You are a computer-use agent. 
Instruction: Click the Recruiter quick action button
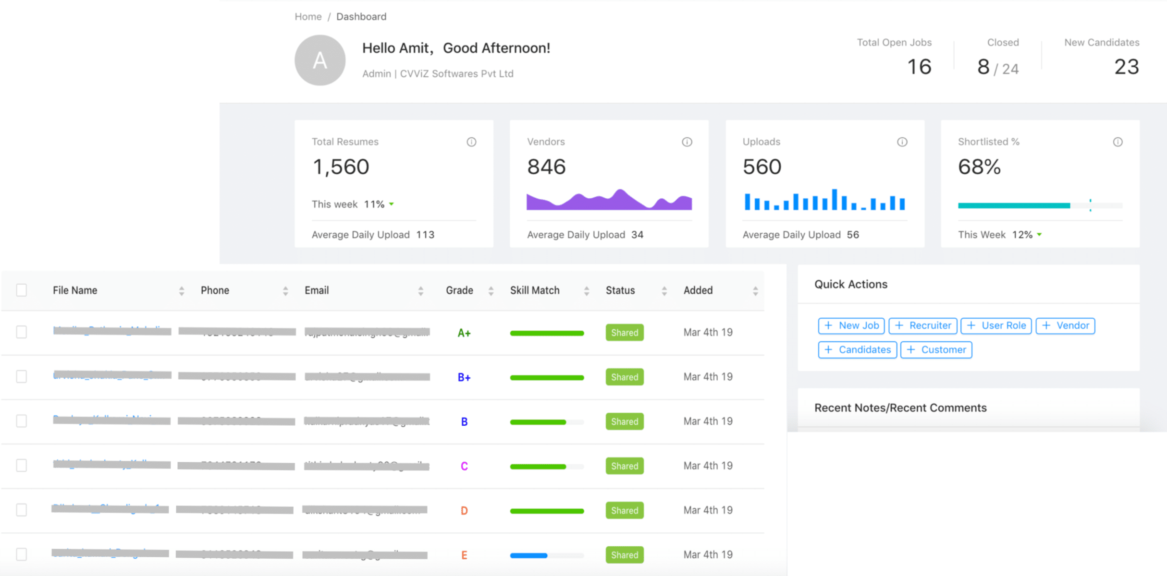[922, 325]
